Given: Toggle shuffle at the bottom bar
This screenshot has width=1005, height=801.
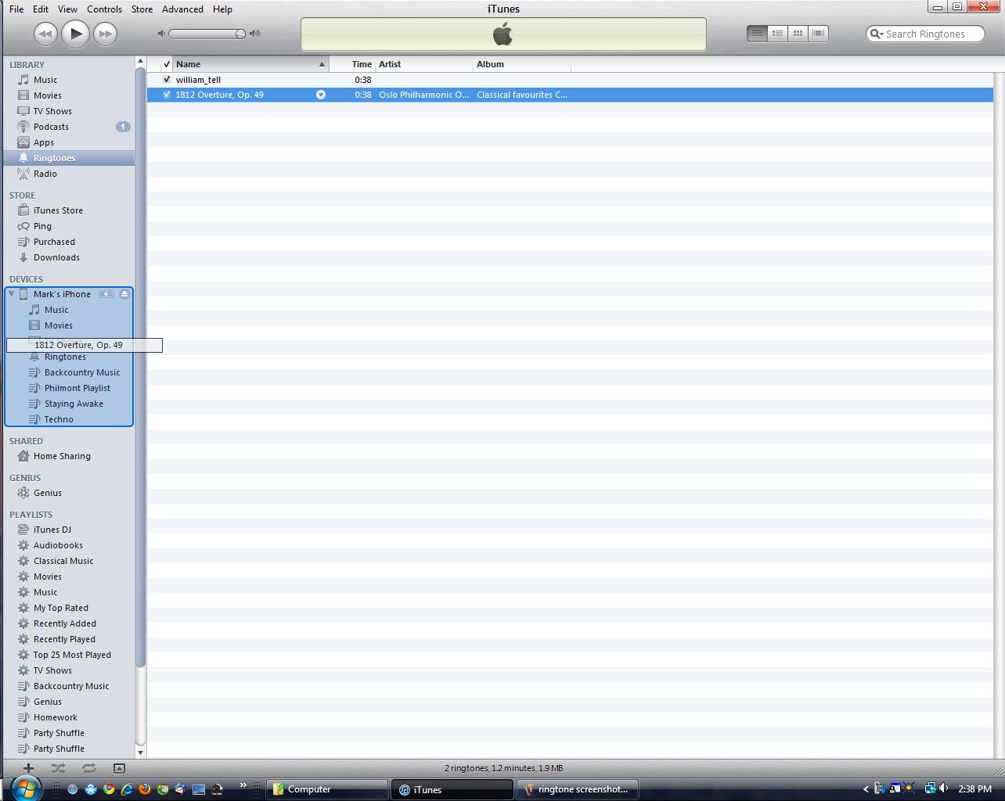Looking at the screenshot, I should click(58, 768).
